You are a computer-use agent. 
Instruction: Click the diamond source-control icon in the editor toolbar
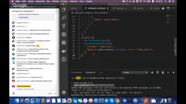tap(163, 8)
